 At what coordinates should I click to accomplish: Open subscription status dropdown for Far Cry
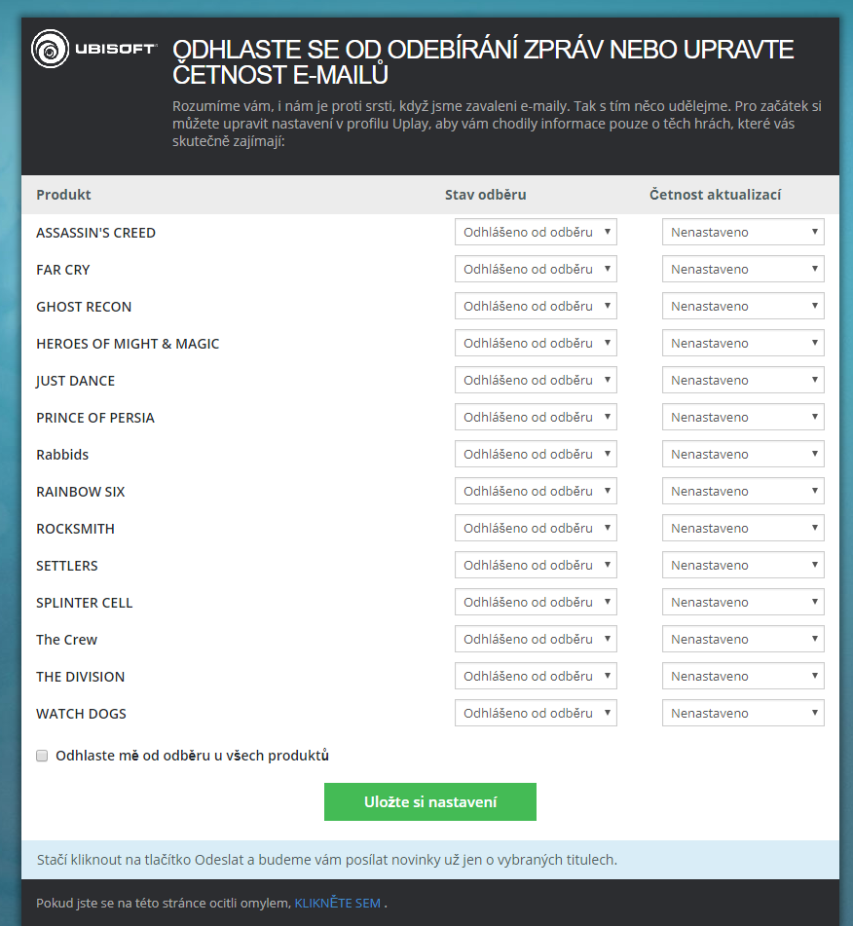point(536,269)
